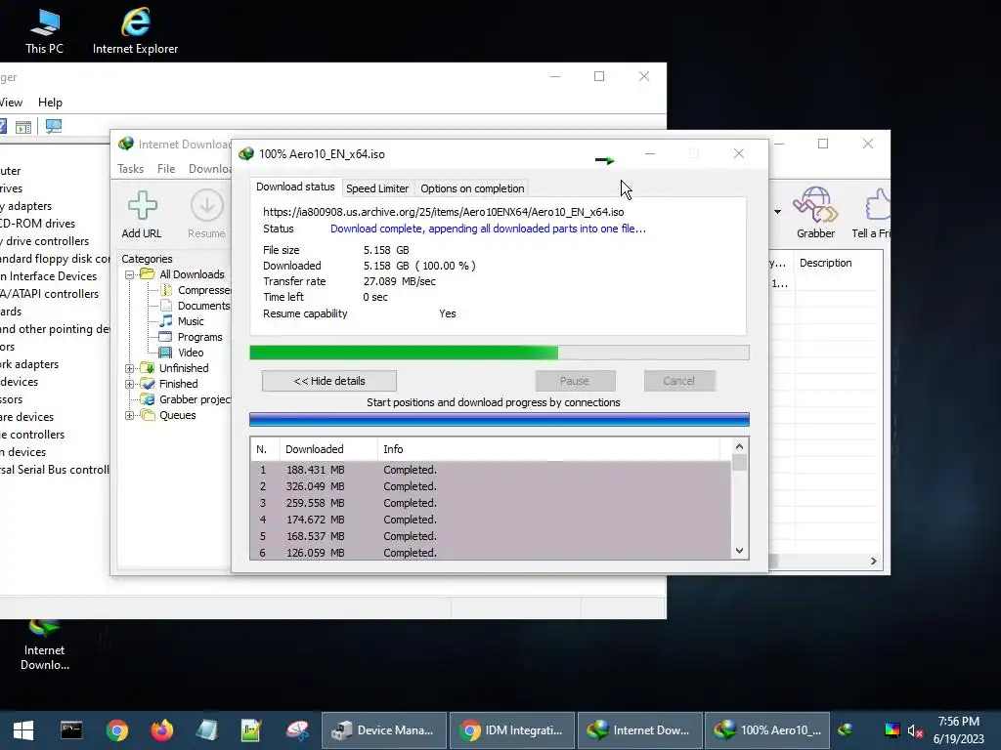The width and height of the screenshot is (1001, 750).
Task: Open the This PC desktop icon
Action: [x=44, y=30]
